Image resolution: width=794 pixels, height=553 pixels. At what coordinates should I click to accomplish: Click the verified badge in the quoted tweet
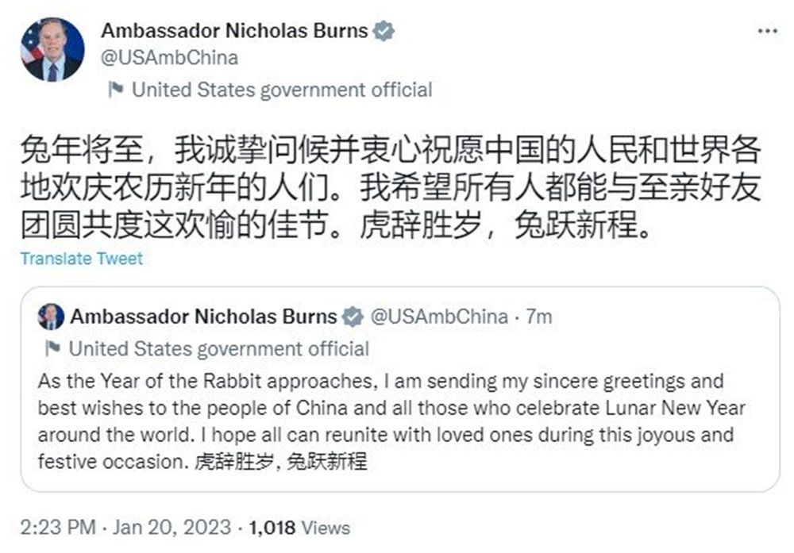pos(352,317)
